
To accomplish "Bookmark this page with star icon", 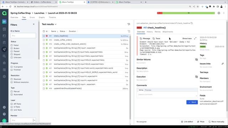I will 198,6.
